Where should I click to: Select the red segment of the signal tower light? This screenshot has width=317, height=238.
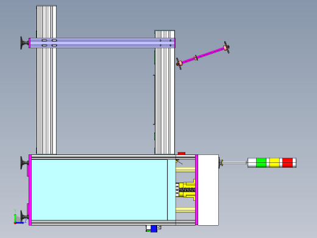[288, 163]
